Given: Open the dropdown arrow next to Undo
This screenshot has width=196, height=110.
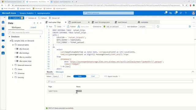Looking at the screenshot, I should point(64,27).
